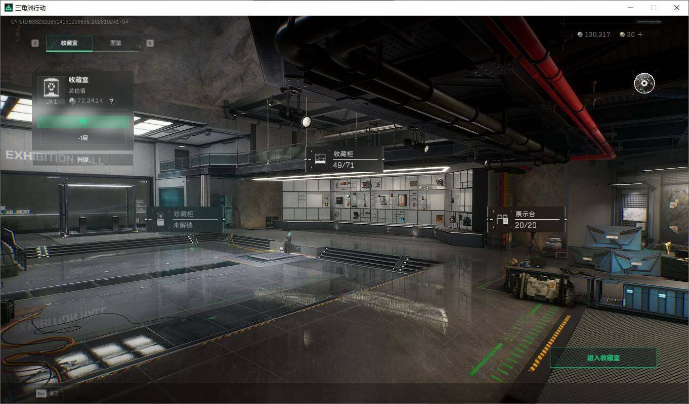
Task: Close the 三角洲行动 window
Action: point(677,8)
